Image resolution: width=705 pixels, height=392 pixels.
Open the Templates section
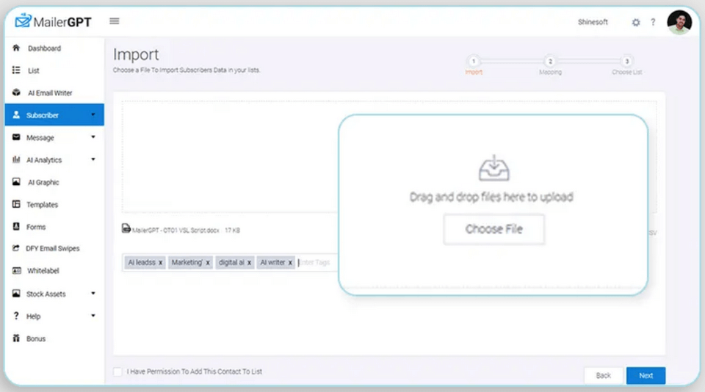[42, 205]
